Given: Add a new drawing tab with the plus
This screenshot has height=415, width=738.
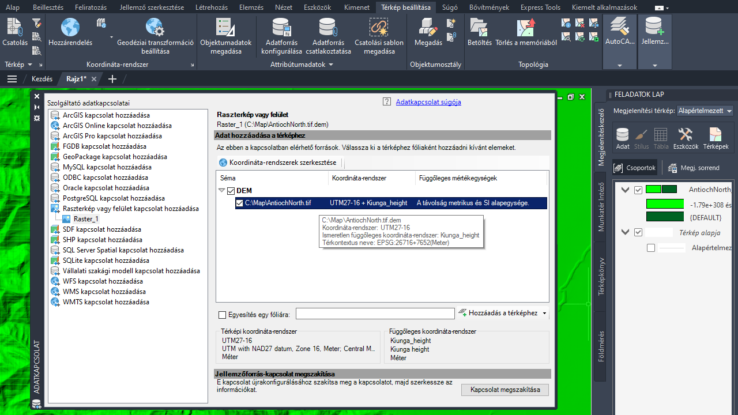Looking at the screenshot, I should (112, 79).
